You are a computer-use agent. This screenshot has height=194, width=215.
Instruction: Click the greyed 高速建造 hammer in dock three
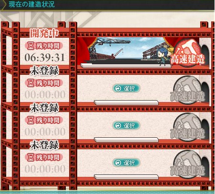tap(187, 127)
